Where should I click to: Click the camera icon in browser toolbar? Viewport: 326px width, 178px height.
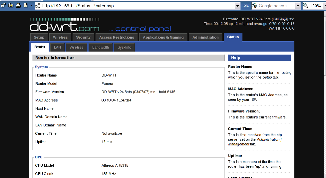click(x=11, y=5)
